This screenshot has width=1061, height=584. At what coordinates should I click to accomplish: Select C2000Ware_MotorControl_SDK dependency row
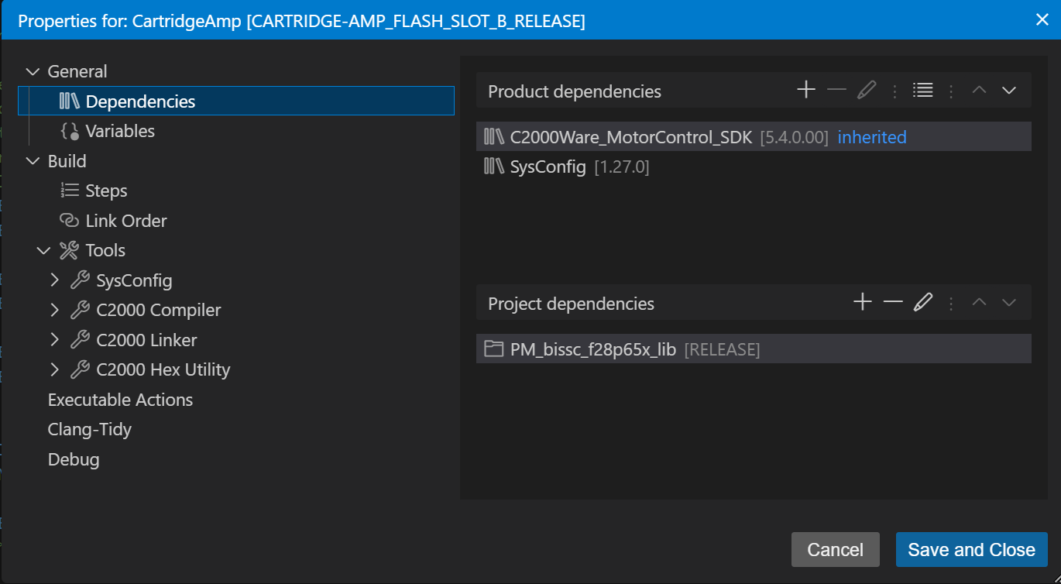click(754, 136)
